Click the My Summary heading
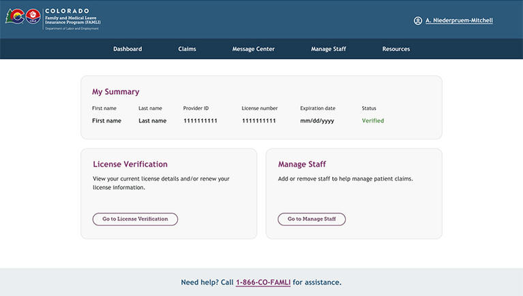 pos(116,92)
